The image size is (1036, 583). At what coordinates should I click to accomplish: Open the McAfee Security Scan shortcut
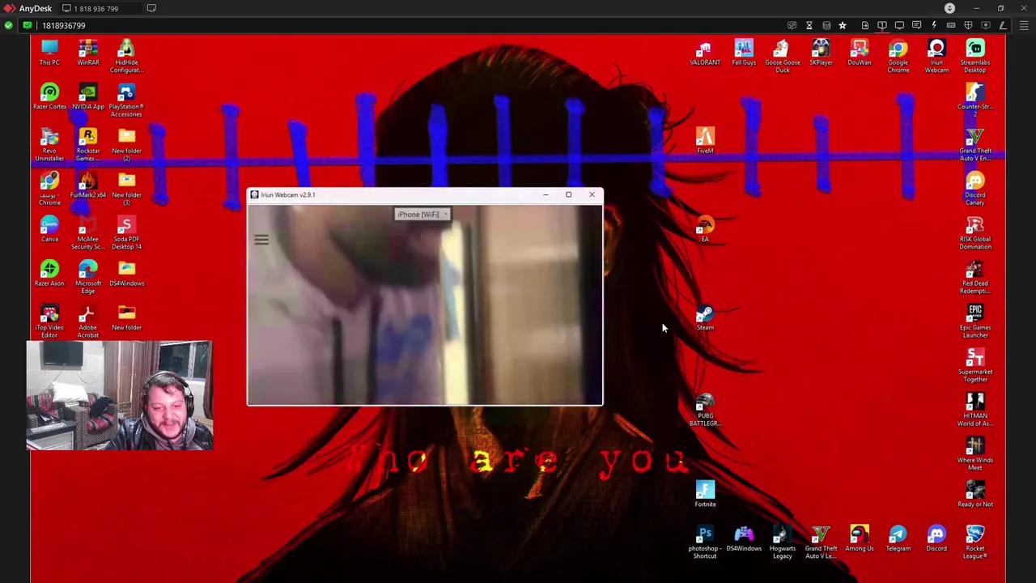tap(88, 232)
